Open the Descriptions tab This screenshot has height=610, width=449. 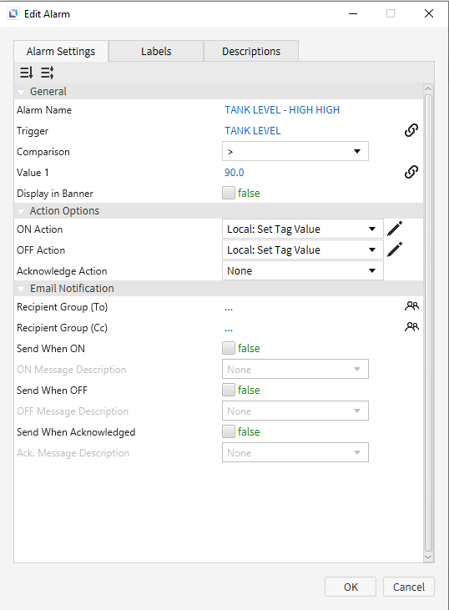click(x=251, y=51)
